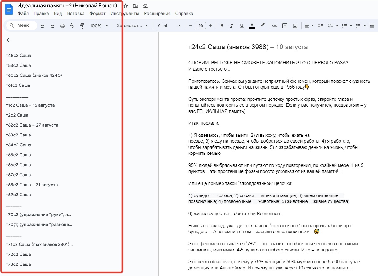Open the Заголовок paragraph style dropdown
The height and width of the screenshot is (276, 378).
[133, 25]
